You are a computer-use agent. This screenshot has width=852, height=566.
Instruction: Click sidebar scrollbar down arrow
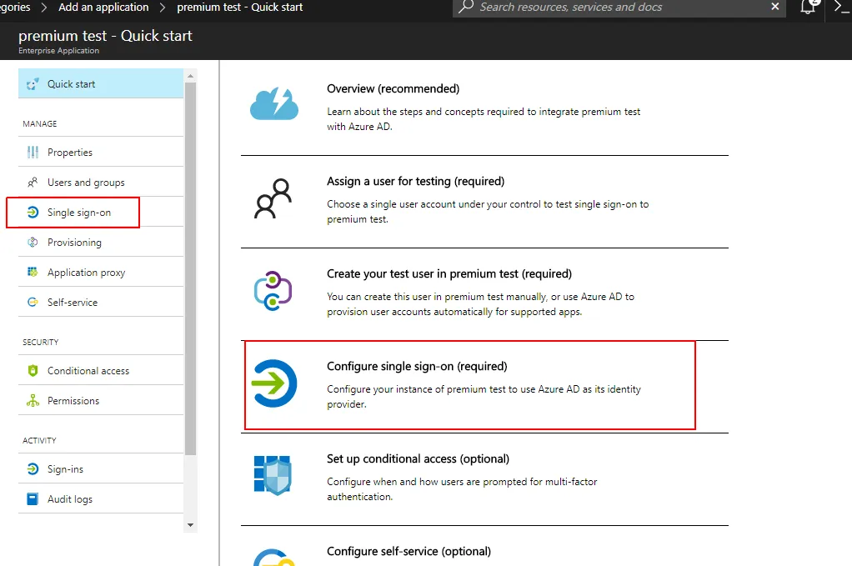point(190,524)
